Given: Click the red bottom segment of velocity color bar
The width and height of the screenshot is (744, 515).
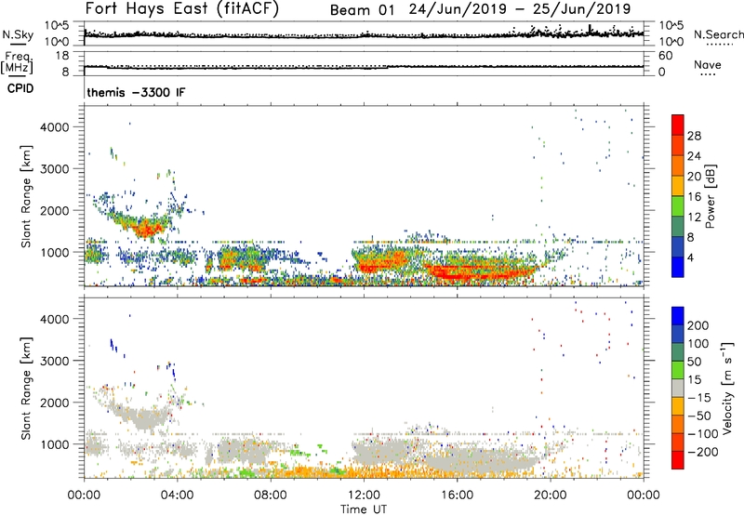Looking at the screenshot, I should (x=678, y=460).
